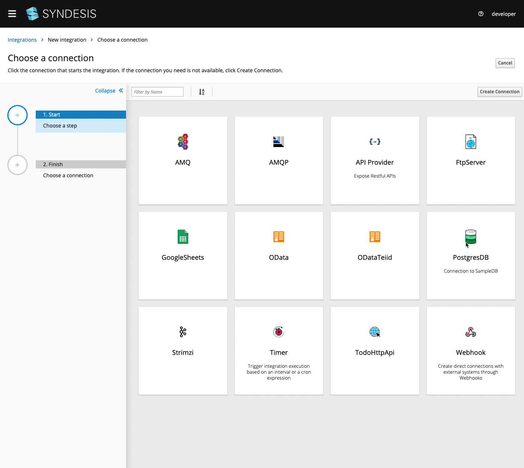Choose the FtpServer connection title
The height and width of the screenshot is (468, 524).
[x=471, y=163]
